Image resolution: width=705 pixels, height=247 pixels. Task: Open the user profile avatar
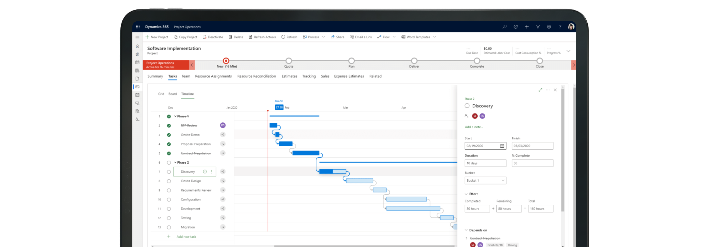(x=571, y=27)
